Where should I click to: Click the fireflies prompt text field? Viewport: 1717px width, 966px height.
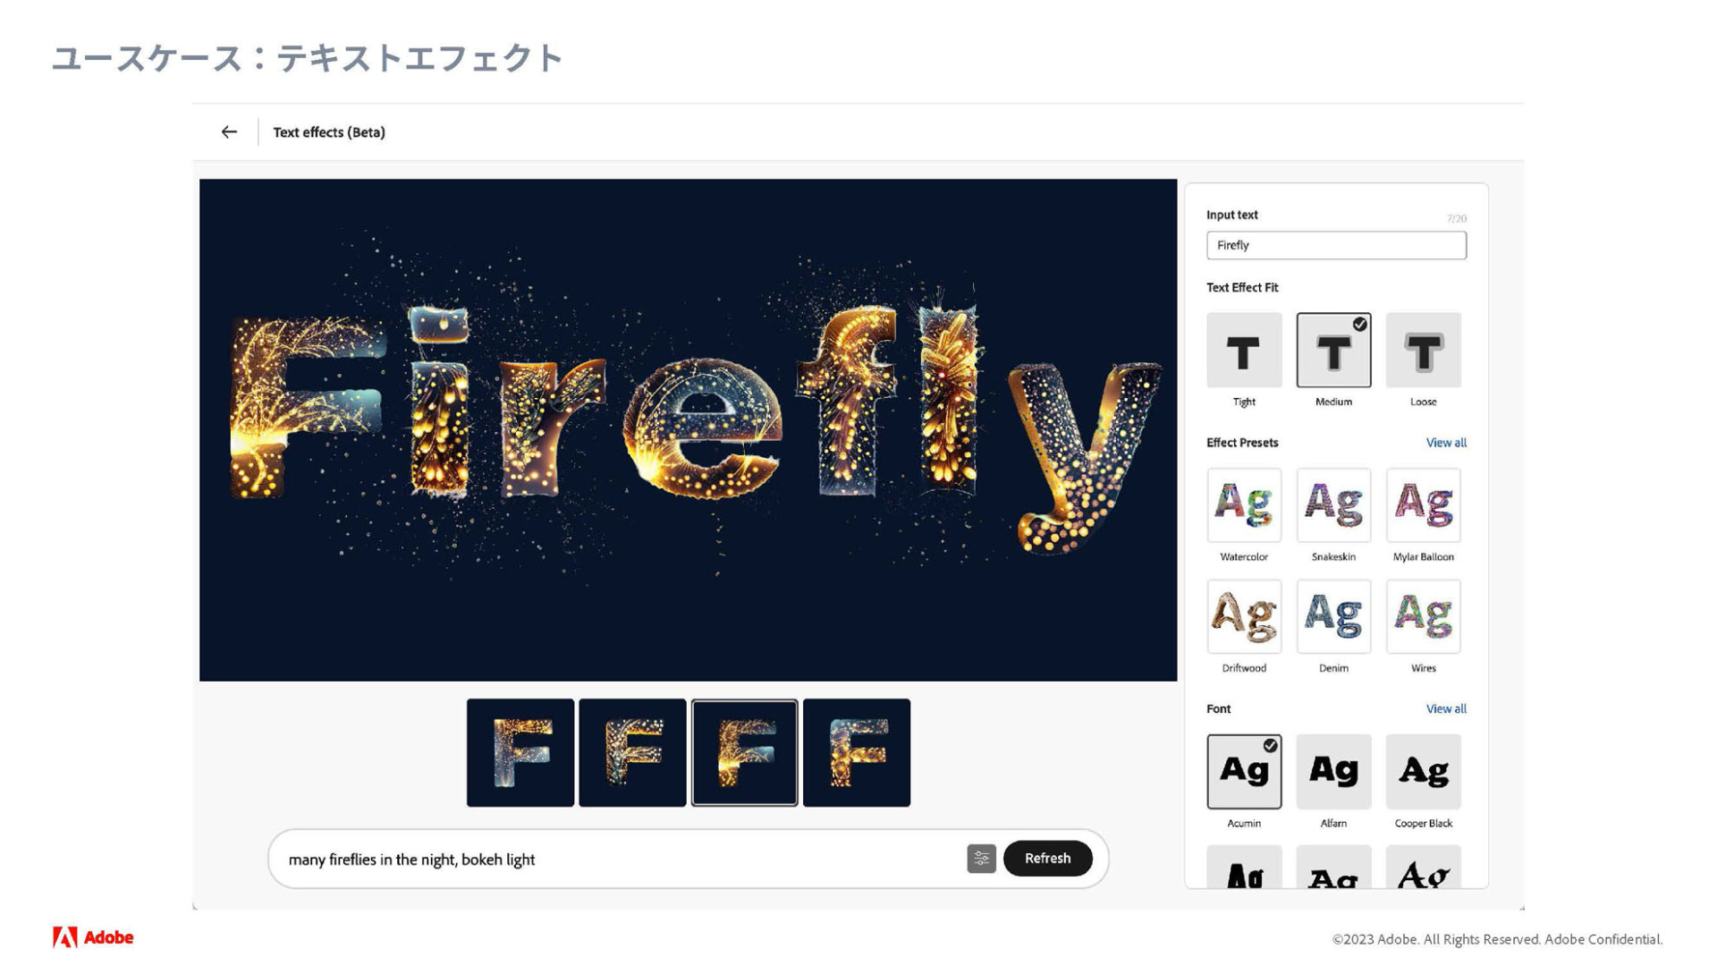tap(617, 860)
